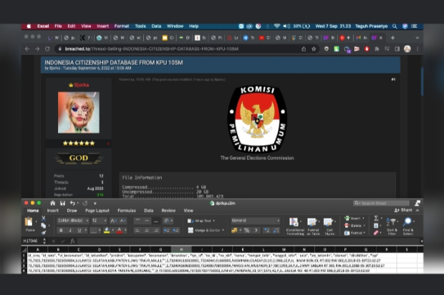Click the font color swatch button
The width and height of the screenshot is (444, 295).
[x=120, y=231]
